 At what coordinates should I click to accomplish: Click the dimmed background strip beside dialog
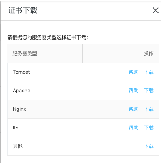click(0, 81)
